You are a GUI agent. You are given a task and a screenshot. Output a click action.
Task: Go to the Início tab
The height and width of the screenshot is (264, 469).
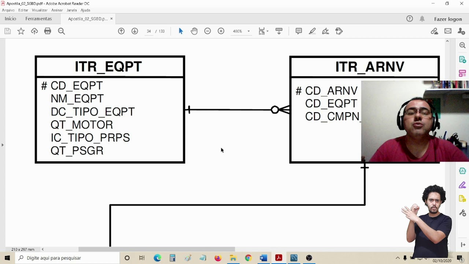click(10, 19)
